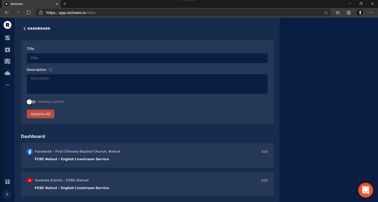Click the Description info icon
The height and width of the screenshot is (202, 378).
pyautogui.click(x=51, y=70)
